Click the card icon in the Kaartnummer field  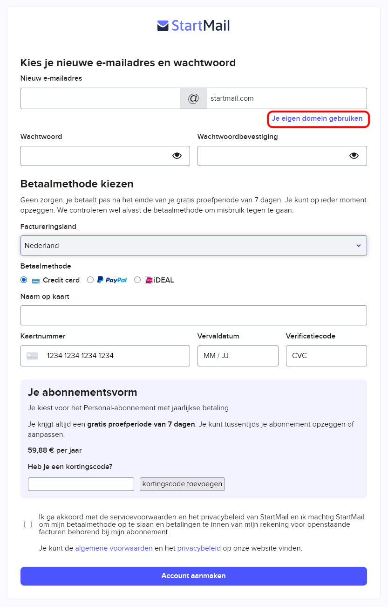point(32,356)
